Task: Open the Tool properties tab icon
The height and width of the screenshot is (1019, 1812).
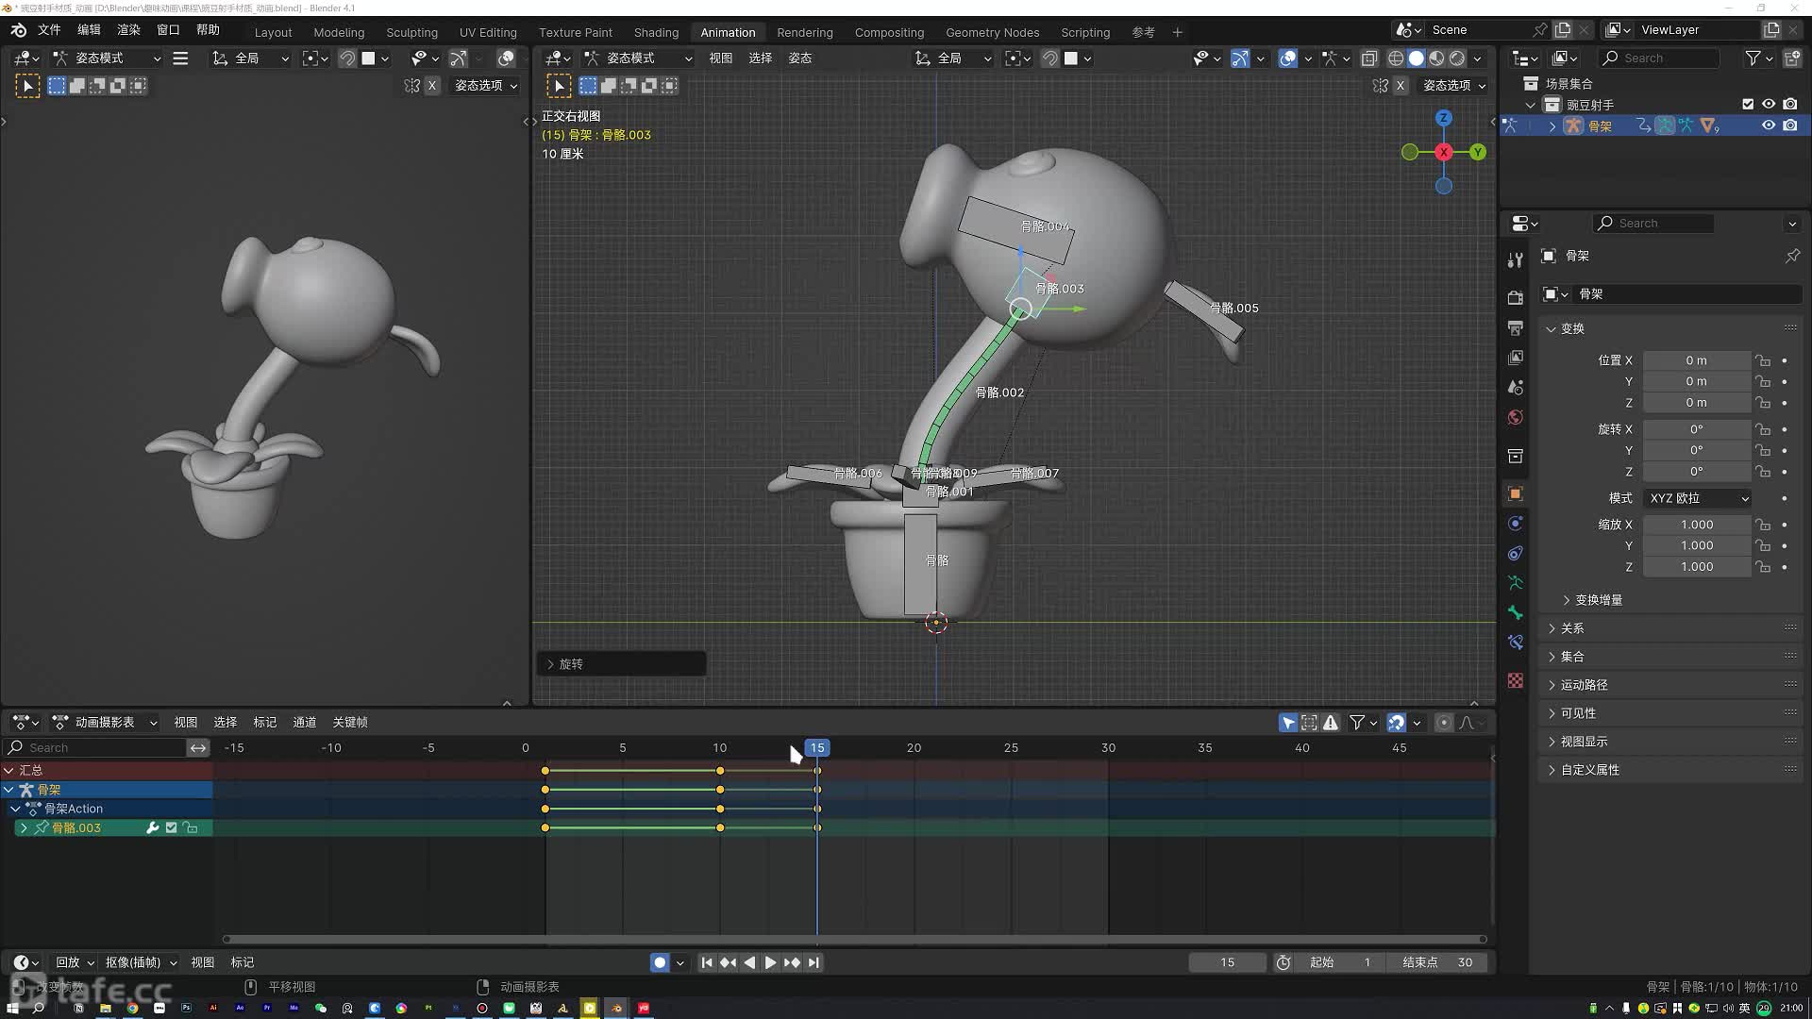Action: [1515, 260]
